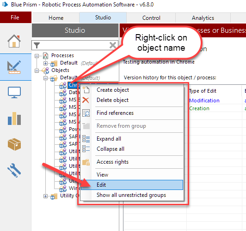The image size is (246, 231).
Task: Open the Analytics bar chart sidebar icon
Action: 14,118
